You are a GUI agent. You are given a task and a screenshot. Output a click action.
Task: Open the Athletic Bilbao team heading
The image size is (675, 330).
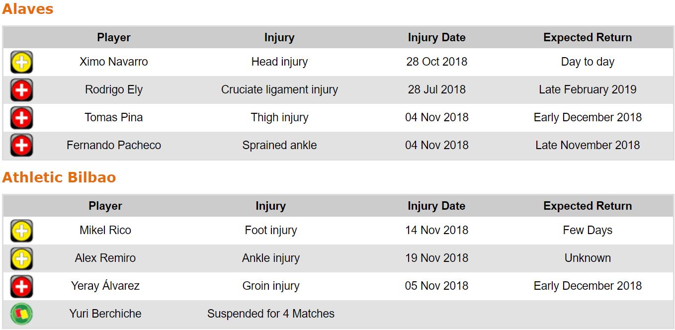[x=59, y=177]
